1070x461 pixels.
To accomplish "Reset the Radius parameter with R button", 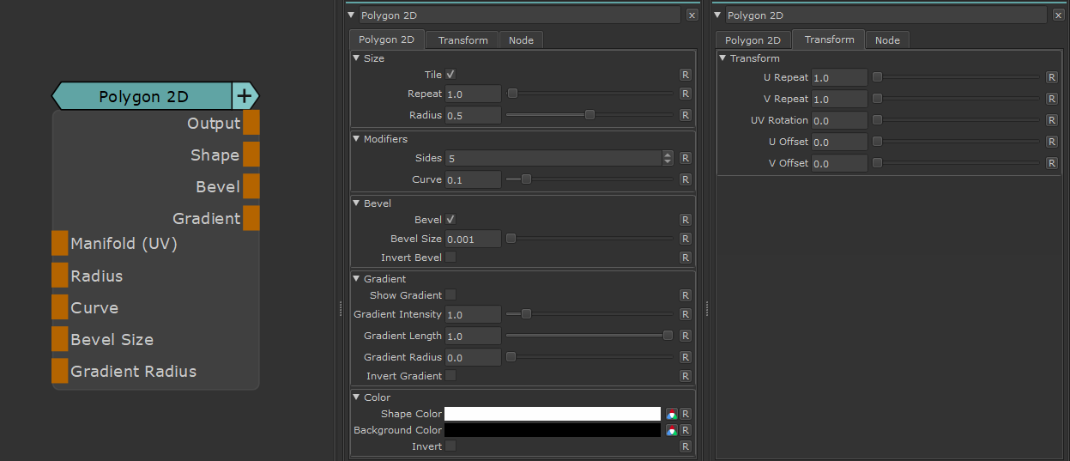I will (x=686, y=115).
